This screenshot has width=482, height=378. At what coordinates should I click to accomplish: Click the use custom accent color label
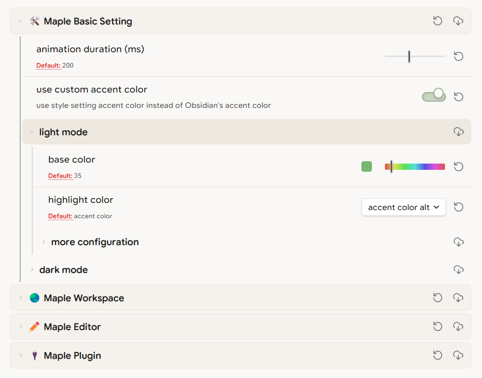(92, 90)
